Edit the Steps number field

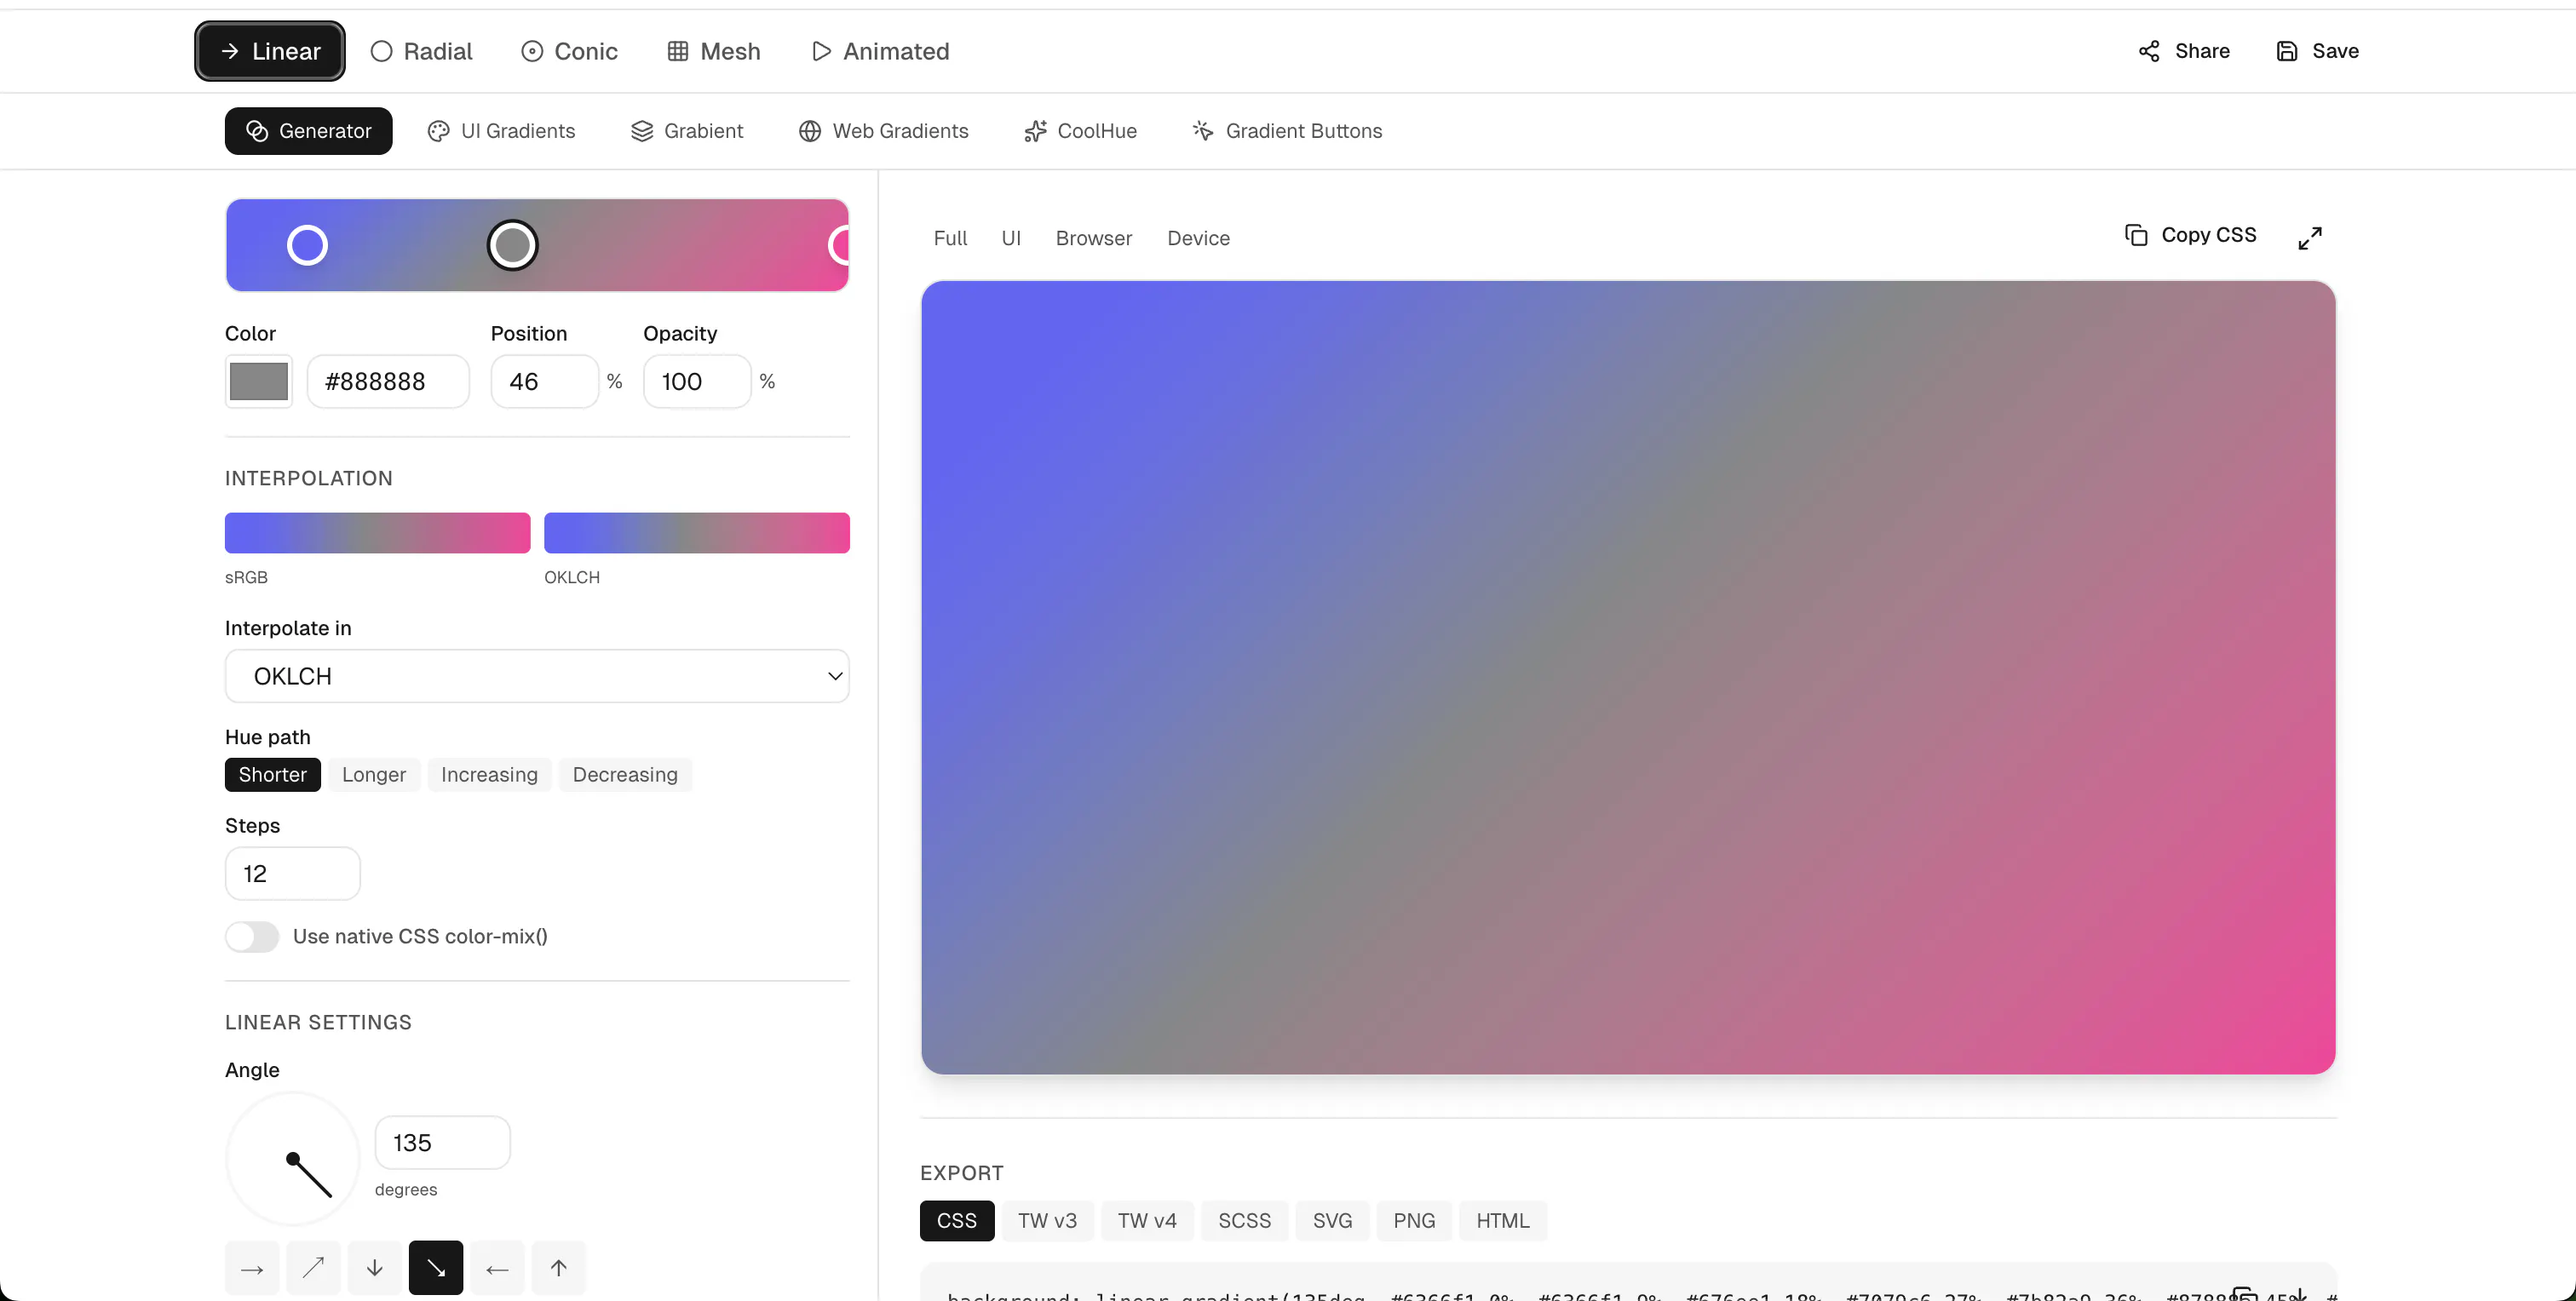click(292, 874)
